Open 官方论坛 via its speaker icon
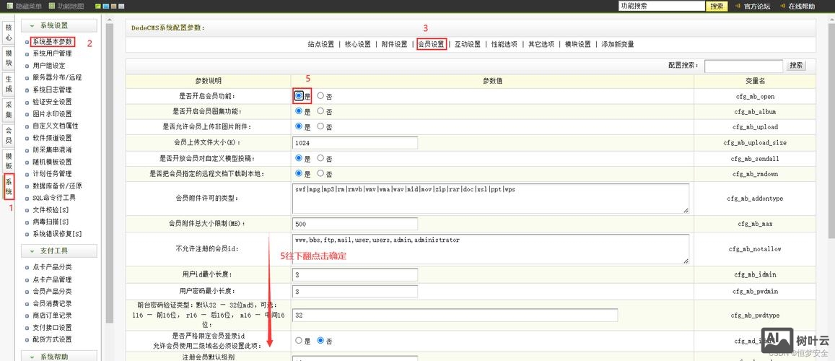 [x=738, y=6]
